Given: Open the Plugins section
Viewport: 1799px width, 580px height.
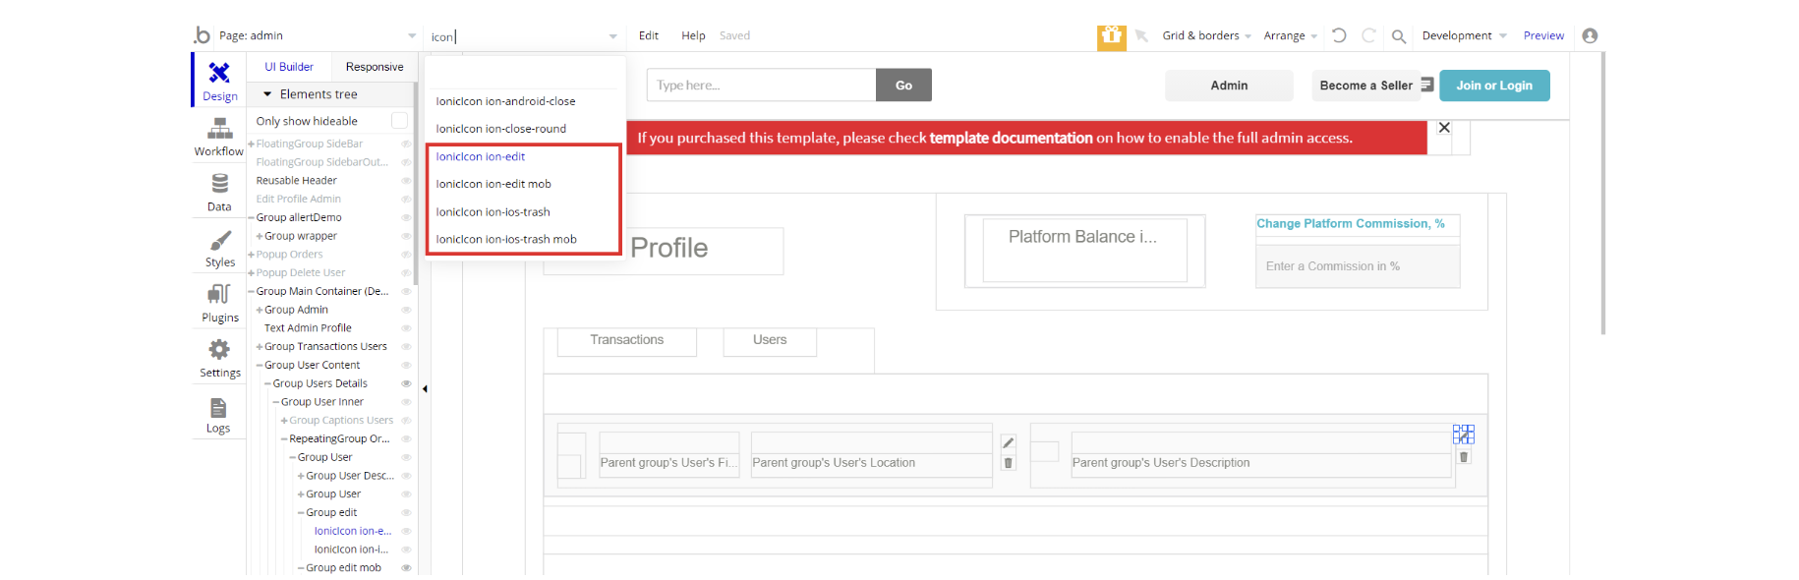Looking at the screenshot, I should tap(219, 303).
